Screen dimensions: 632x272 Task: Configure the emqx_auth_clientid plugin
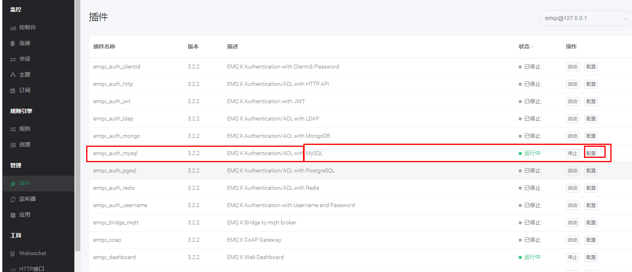[x=591, y=67]
